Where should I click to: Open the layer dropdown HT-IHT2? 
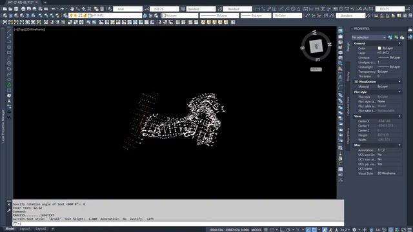(105, 15)
